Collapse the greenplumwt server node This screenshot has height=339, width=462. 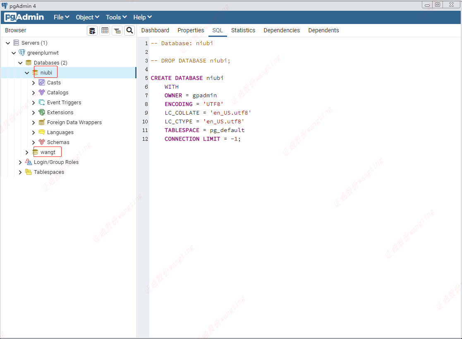click(x=14, y=53)
